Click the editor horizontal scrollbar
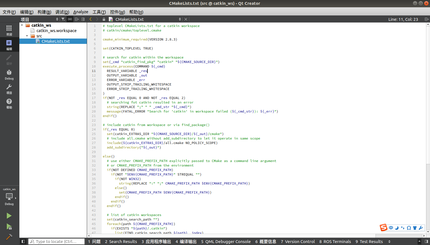 click(233, 236)
